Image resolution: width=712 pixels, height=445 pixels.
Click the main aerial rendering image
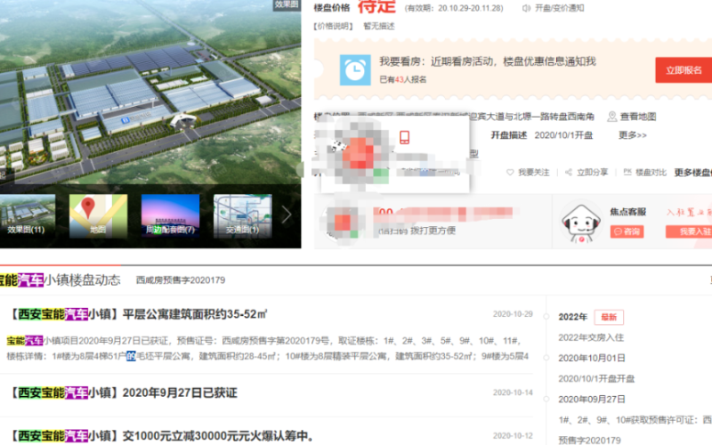[150, 92]
